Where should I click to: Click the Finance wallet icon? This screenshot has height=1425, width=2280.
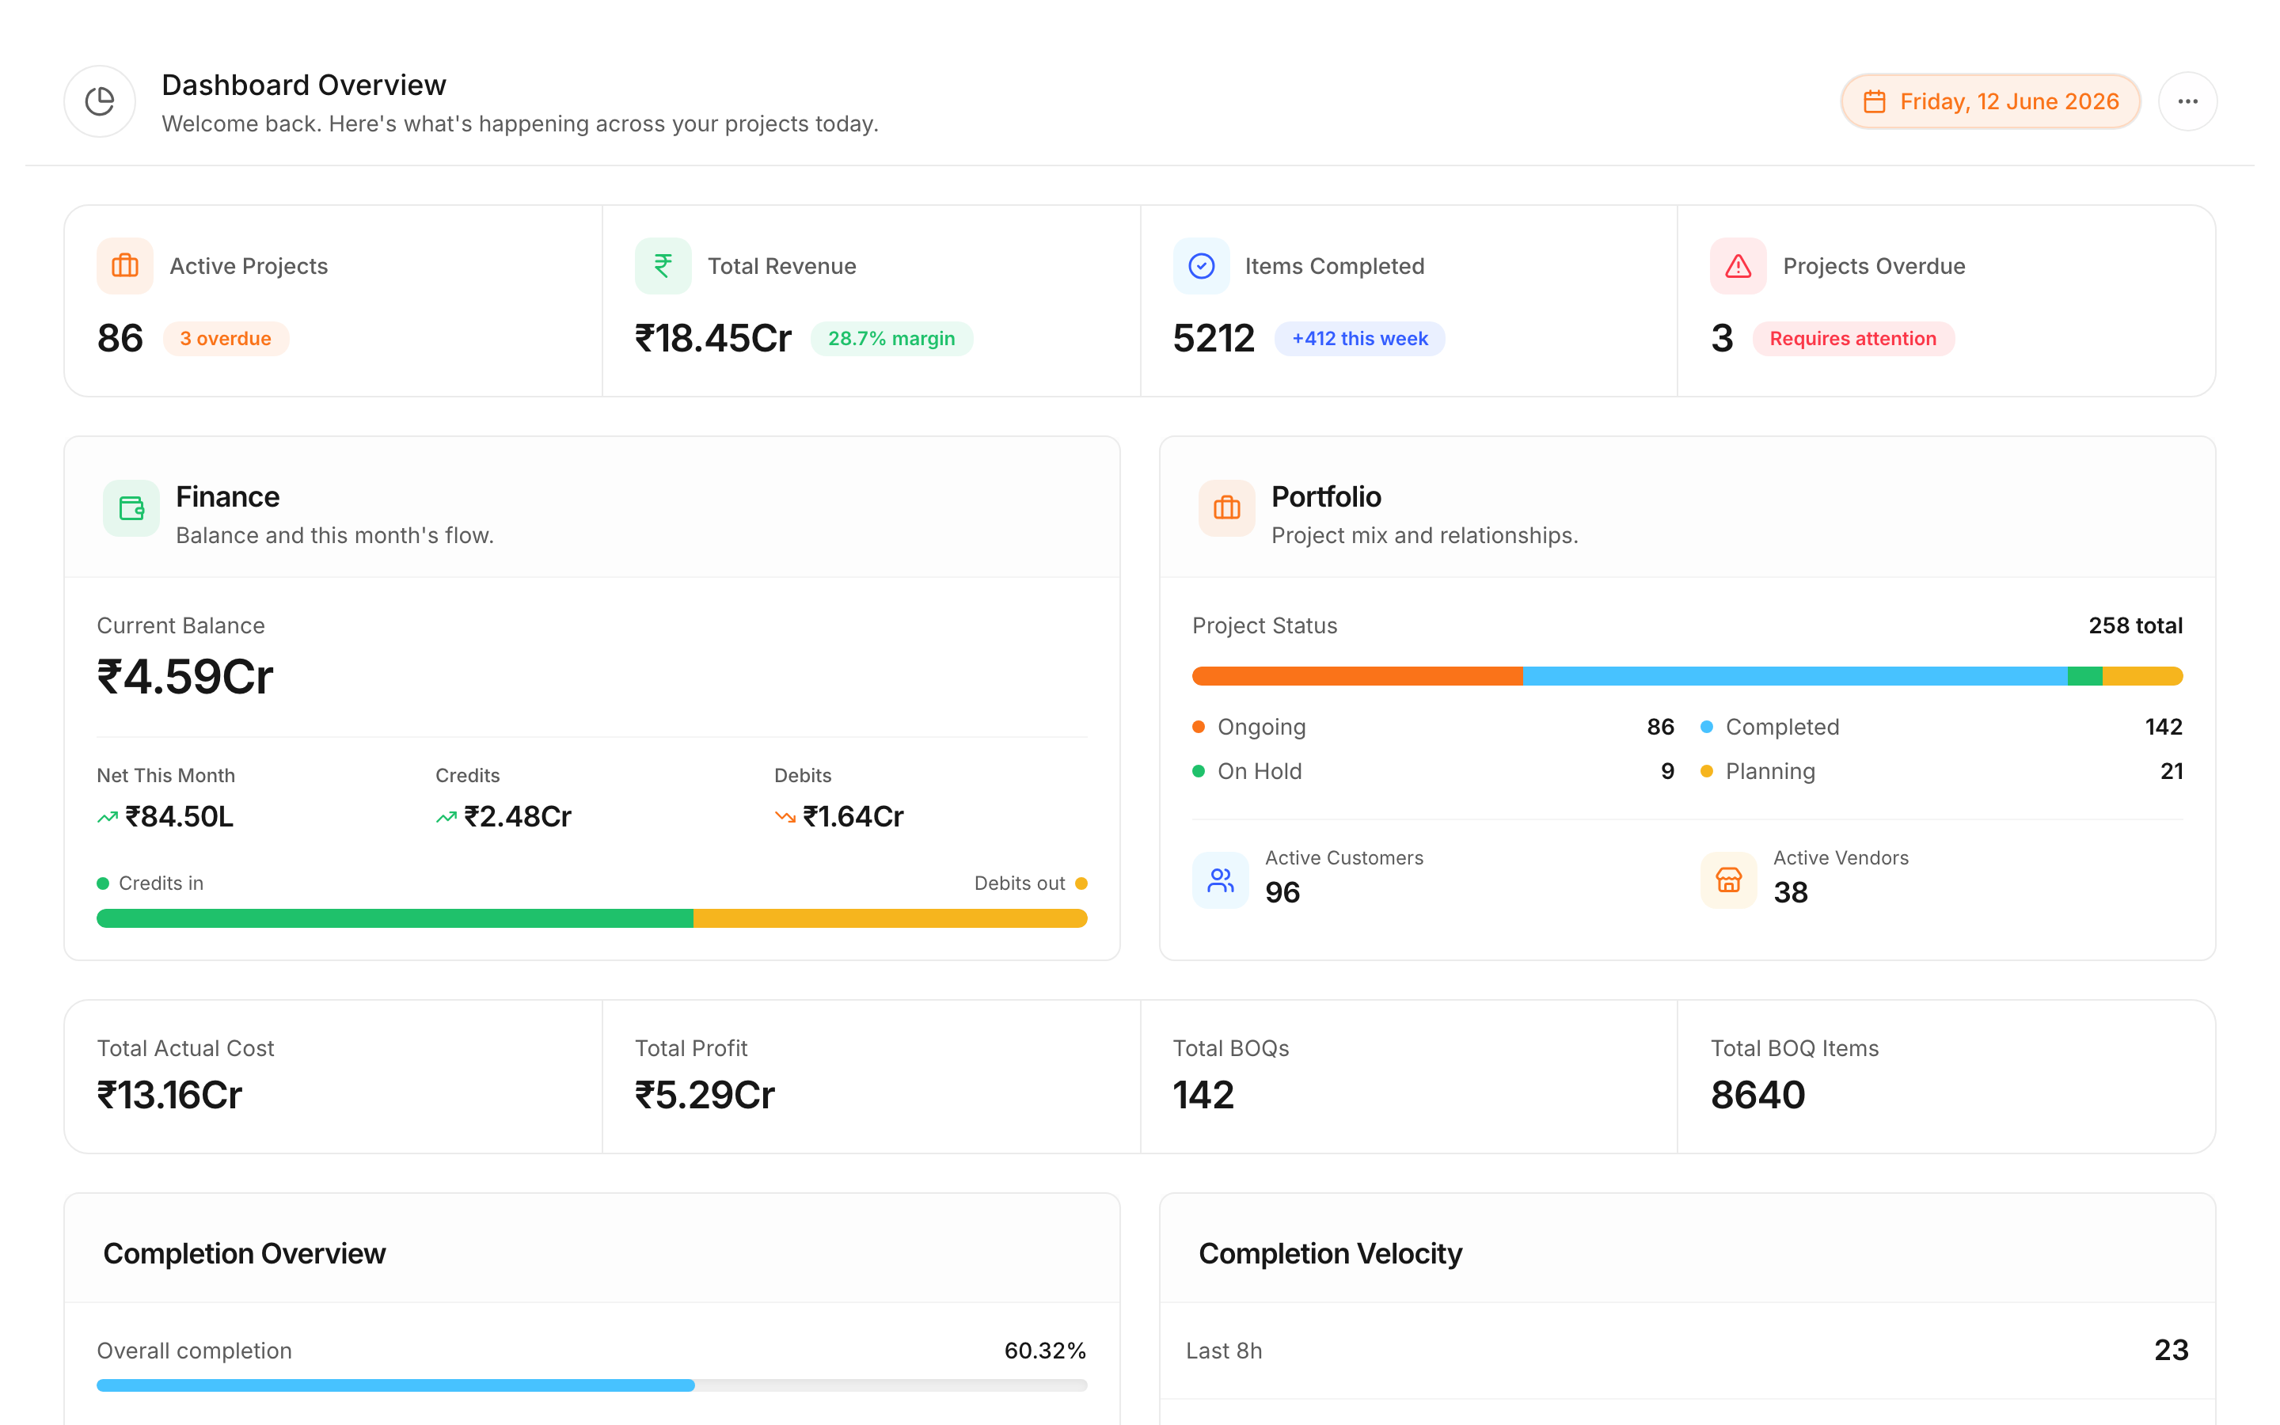pos(132,508)
